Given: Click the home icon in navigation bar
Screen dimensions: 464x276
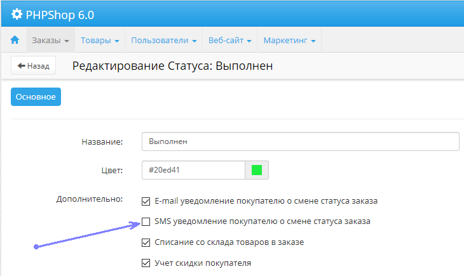Looking at the screenshot, I should tap(15, 40).
